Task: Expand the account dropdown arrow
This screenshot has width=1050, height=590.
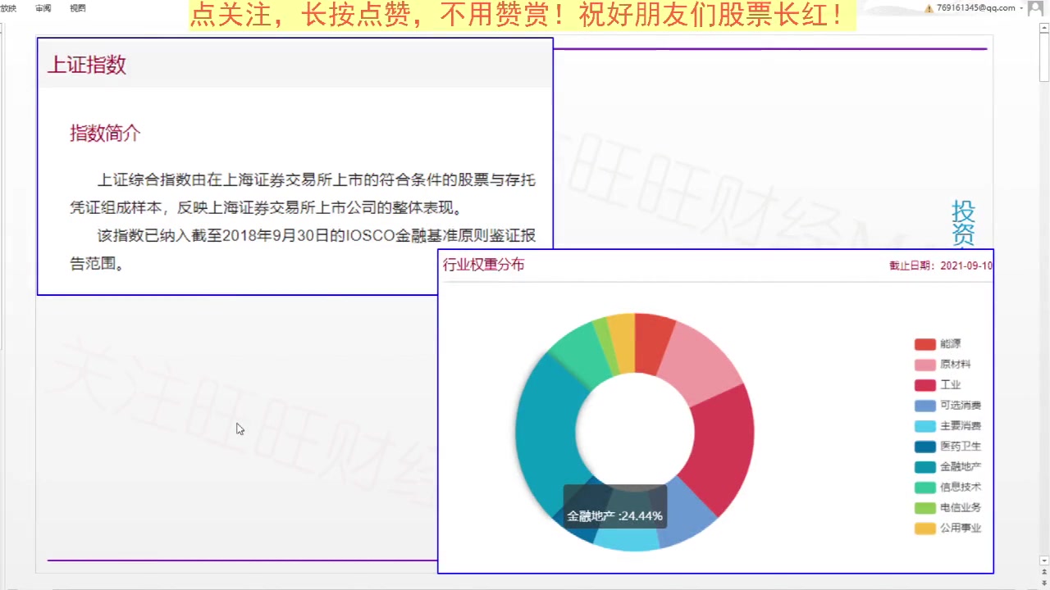Action: (1021, 8)
